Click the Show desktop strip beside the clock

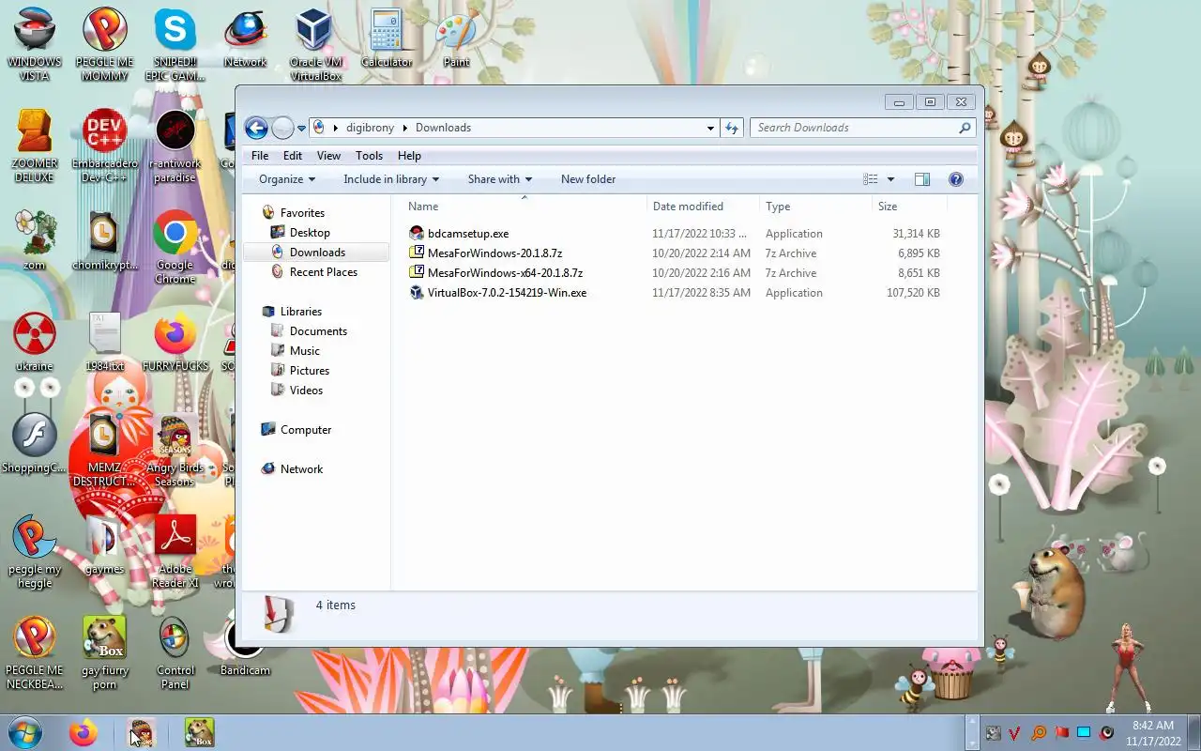coord(1193,732)
